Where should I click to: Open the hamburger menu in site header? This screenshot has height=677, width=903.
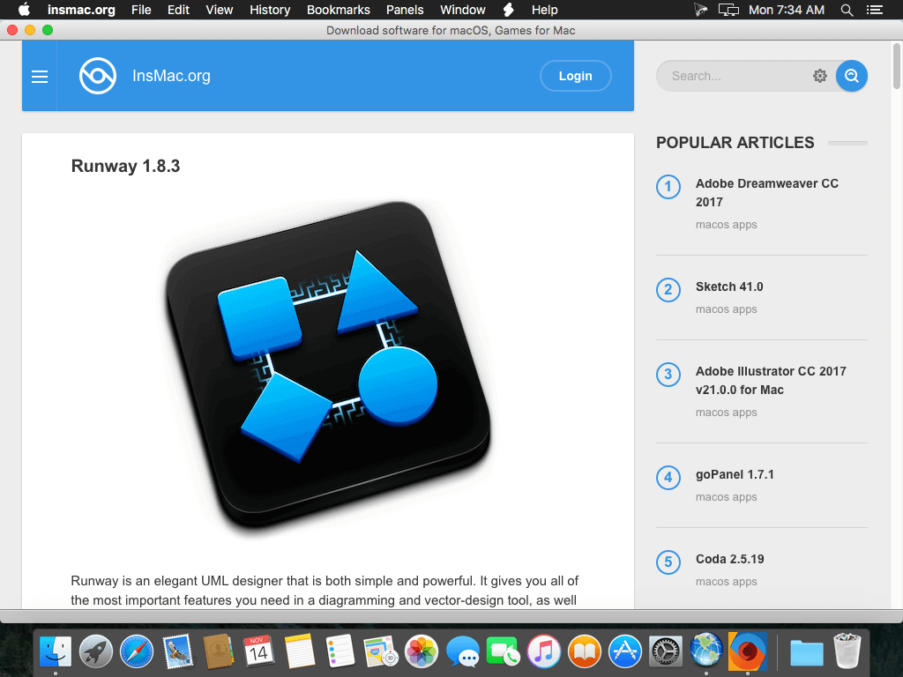coord(39,76)
